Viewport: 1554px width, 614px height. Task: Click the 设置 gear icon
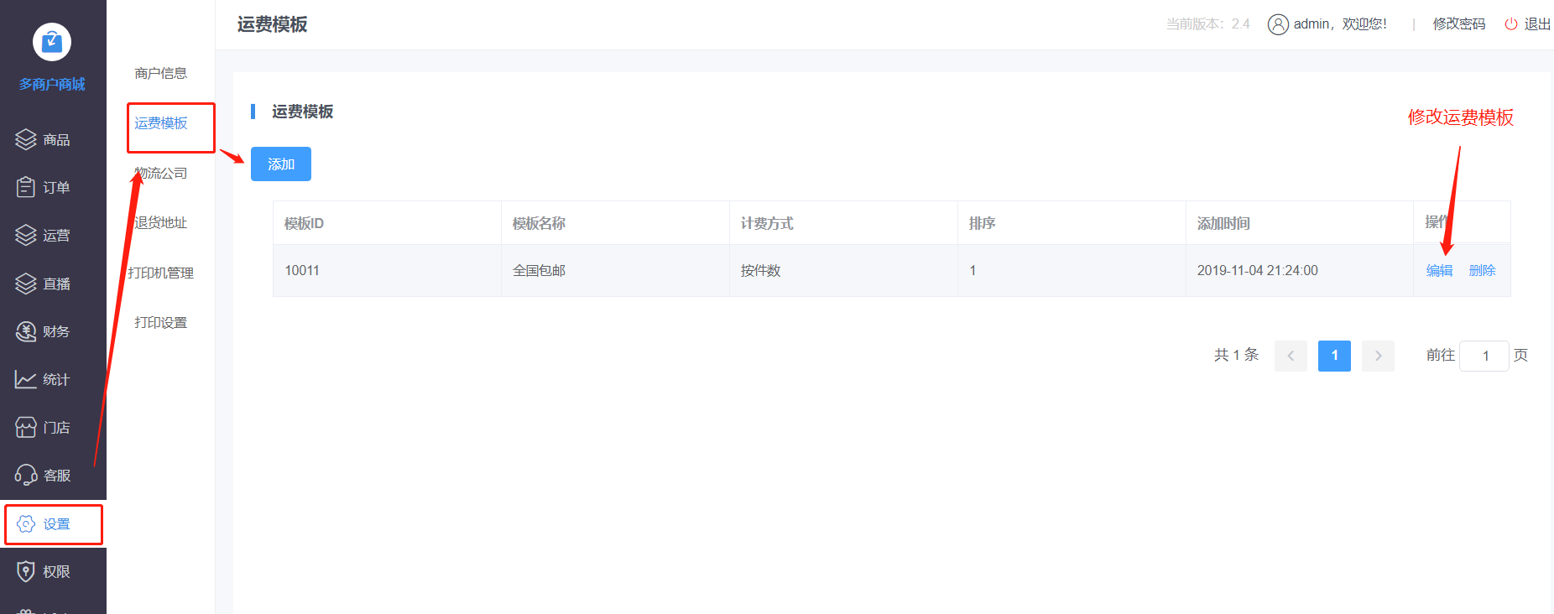coord(26,523)
